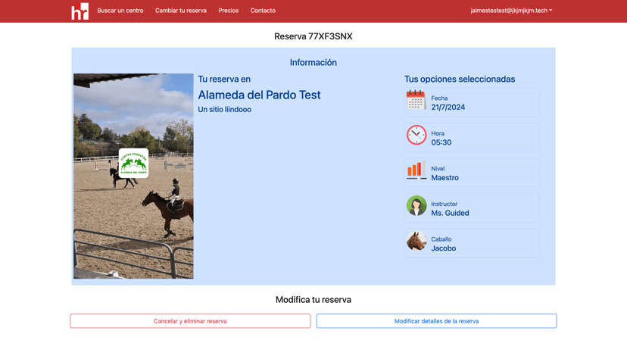The height and width of the screenshot is (340, 627).
Task: Click the date value 21/7/2024
Action: tap(448, 108)
